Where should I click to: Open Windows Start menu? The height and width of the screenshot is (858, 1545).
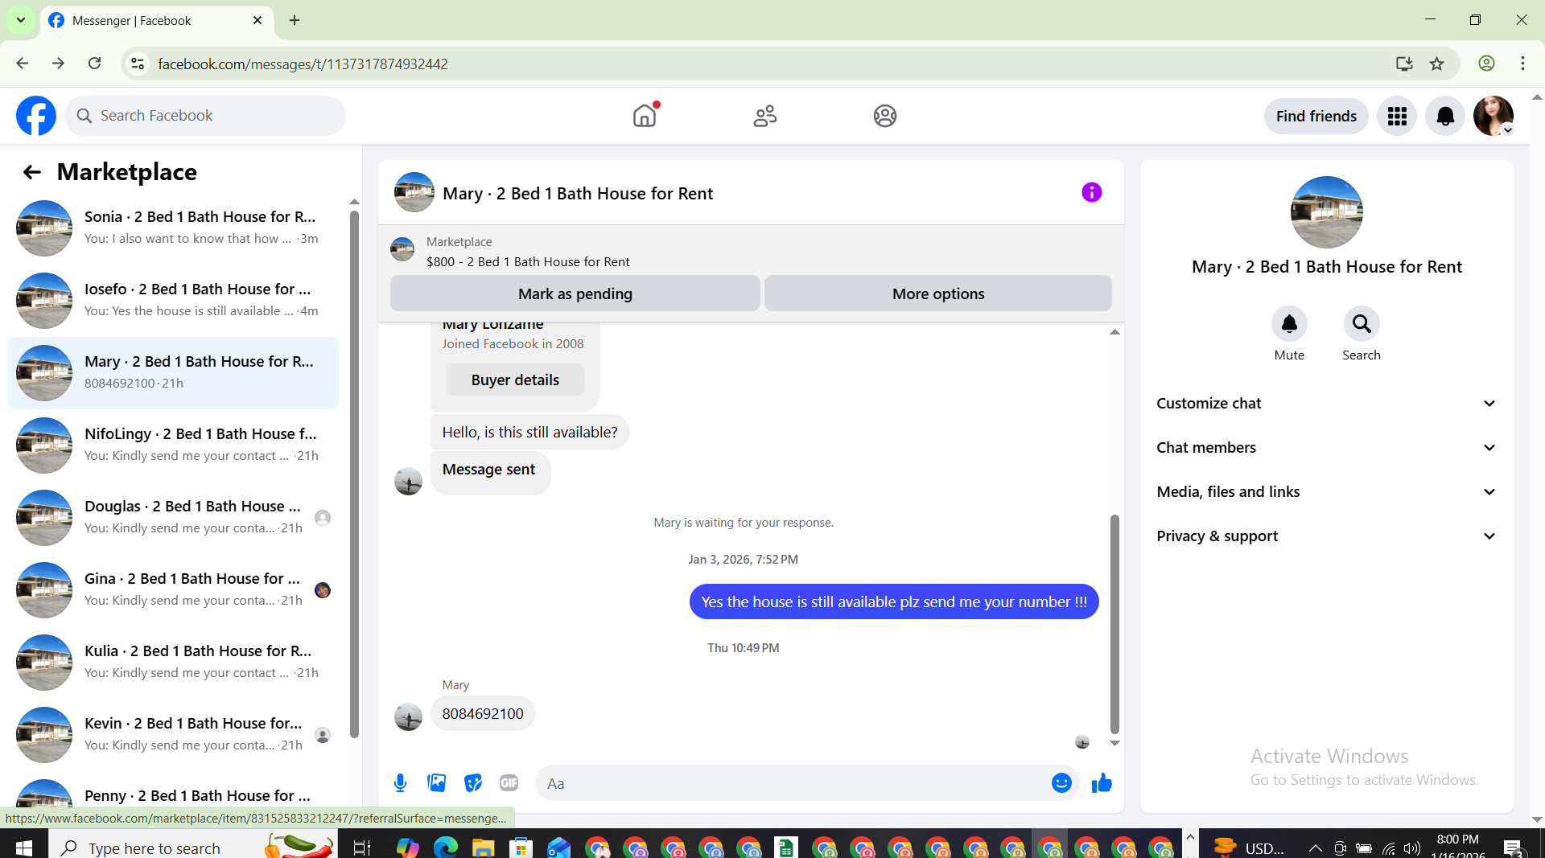tap(24, 848)
